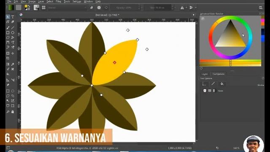Select the Calligraphy tool
This screenshot has height=152, width=270.
(x=13, y=22)
